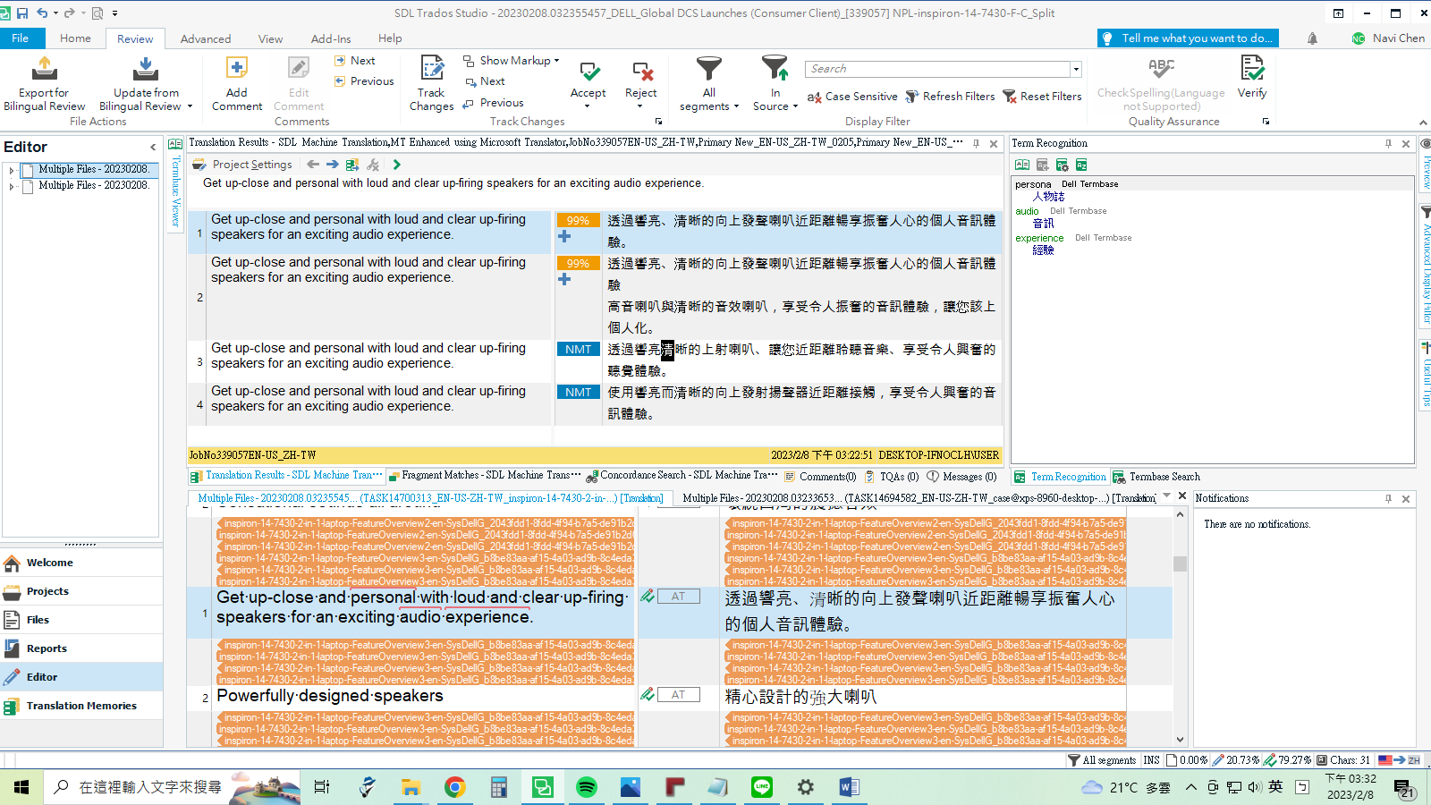Click Reset Filters button

(x=1042, y=97)
